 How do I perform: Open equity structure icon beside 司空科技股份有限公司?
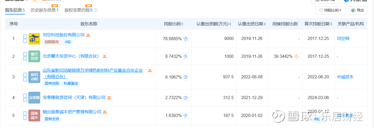(88, 35)
